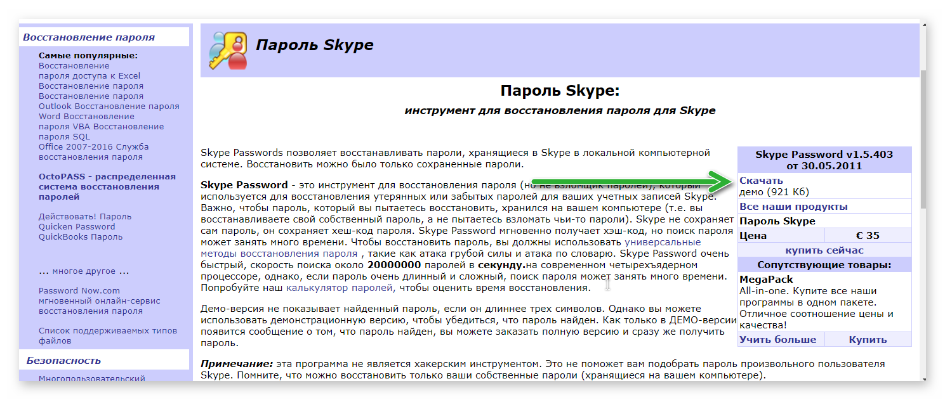
Task: Click the € 35 price cell
Action: click(x=868, y=235)
